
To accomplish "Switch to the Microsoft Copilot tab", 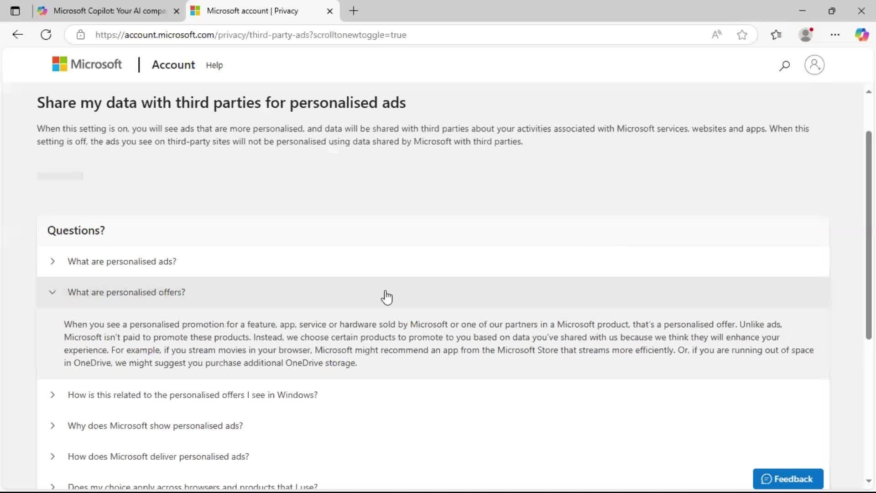I will click(x=109, y=11).
